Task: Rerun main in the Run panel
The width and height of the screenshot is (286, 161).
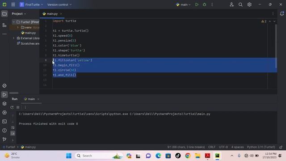Action: click(12, 107)
